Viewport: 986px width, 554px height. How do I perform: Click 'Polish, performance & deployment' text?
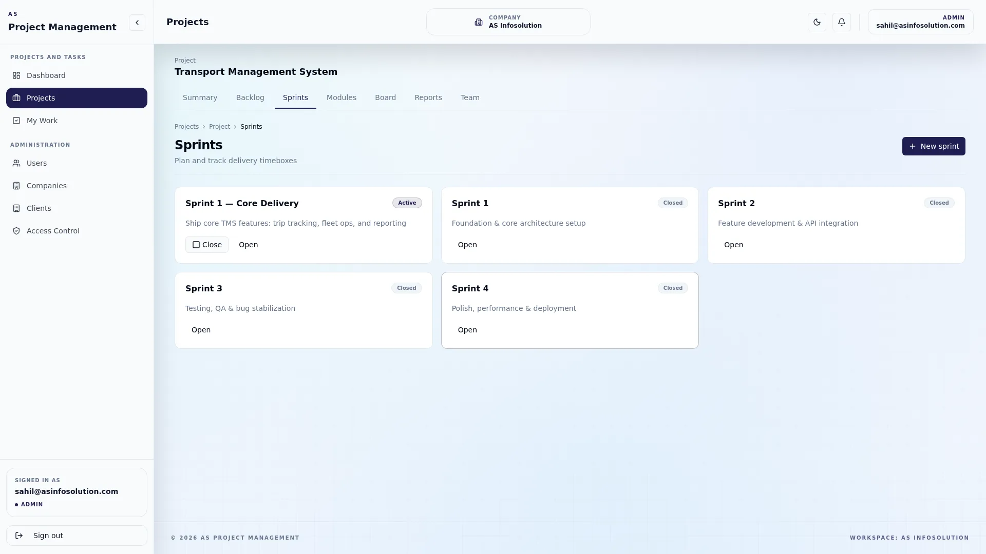coord(514,308)
